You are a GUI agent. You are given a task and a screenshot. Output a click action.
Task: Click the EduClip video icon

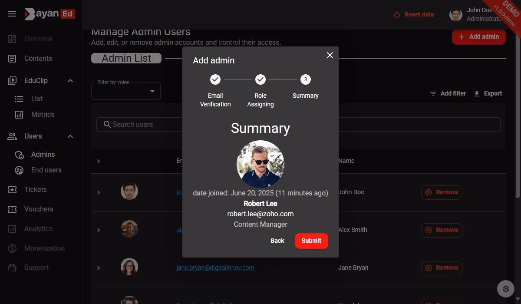(x=12, y=80)
